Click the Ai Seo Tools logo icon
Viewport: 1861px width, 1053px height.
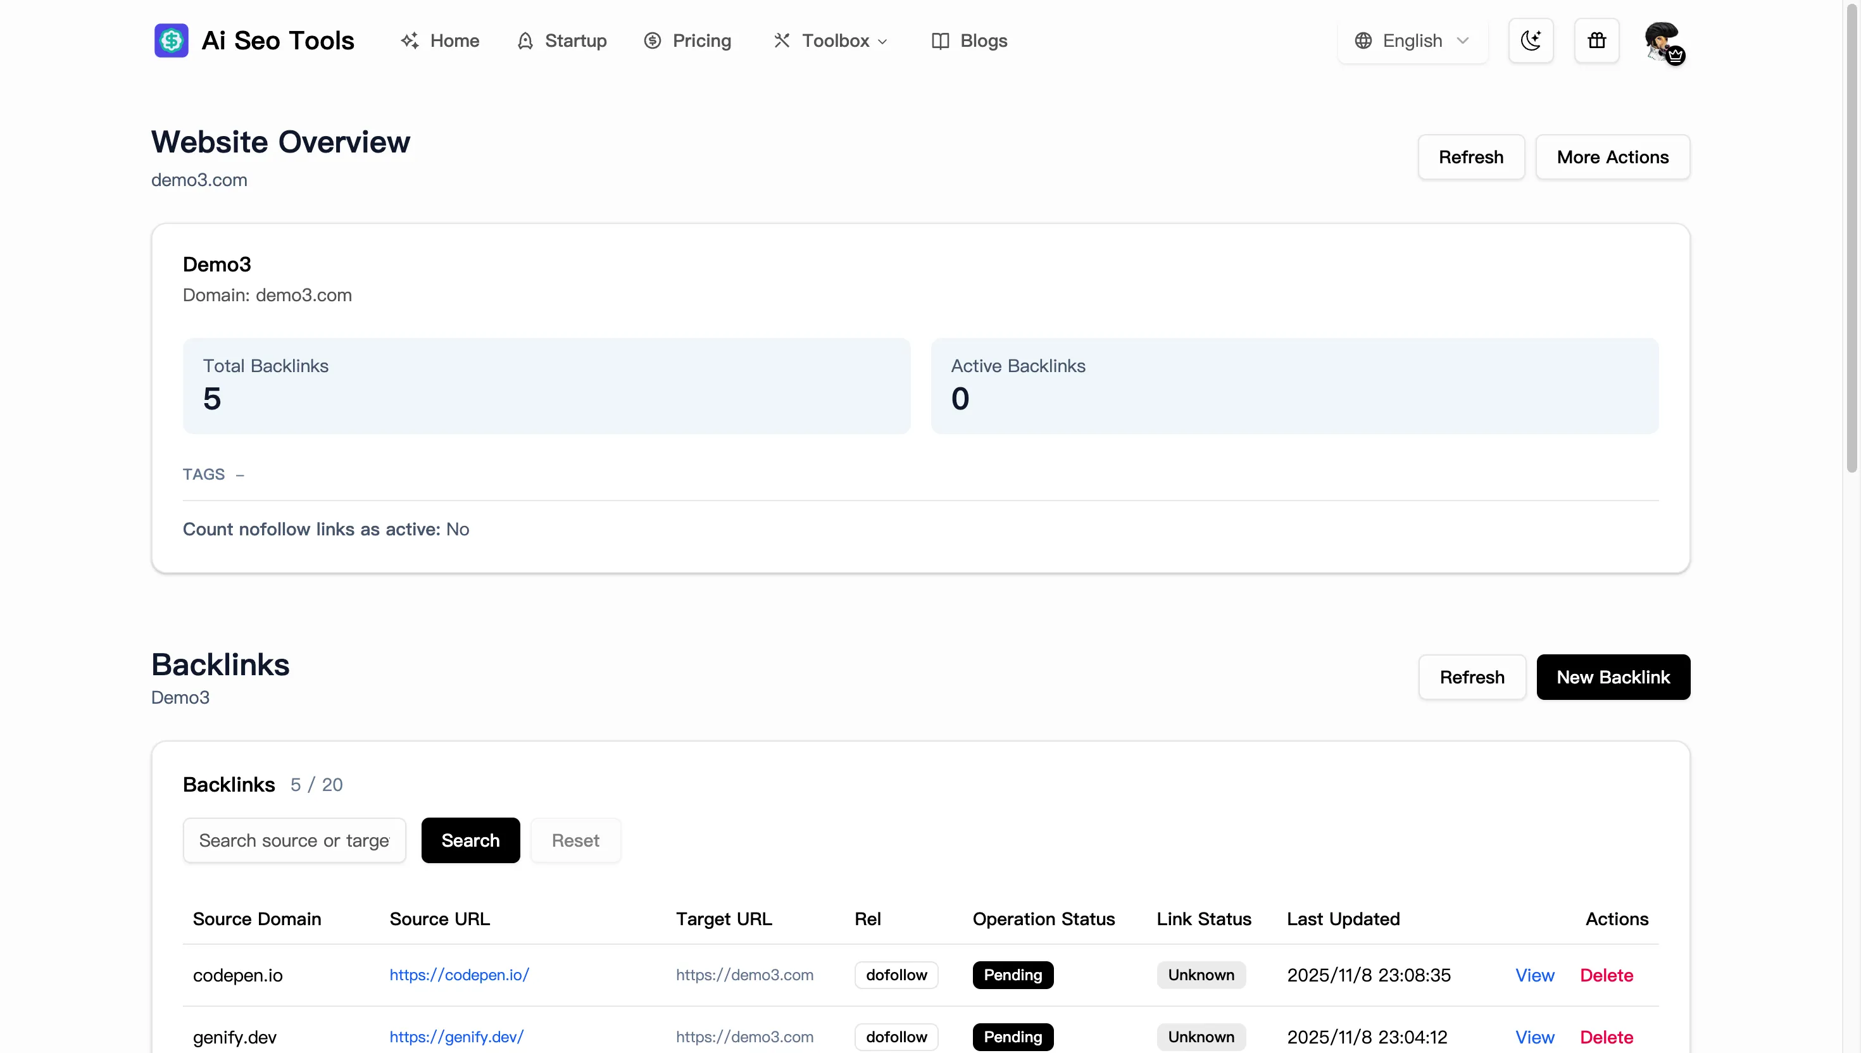point(171,40)
